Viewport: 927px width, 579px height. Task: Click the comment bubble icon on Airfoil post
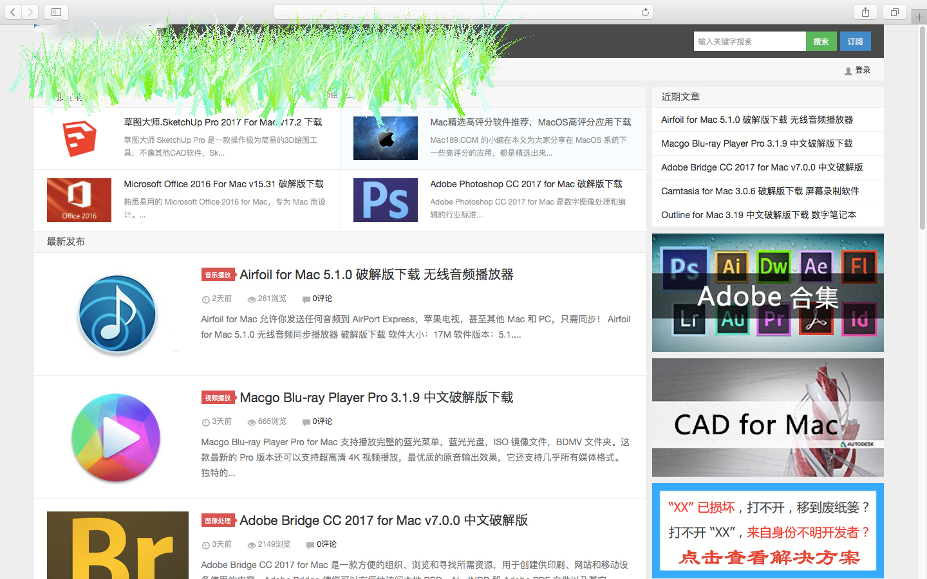tap(306, 299)
